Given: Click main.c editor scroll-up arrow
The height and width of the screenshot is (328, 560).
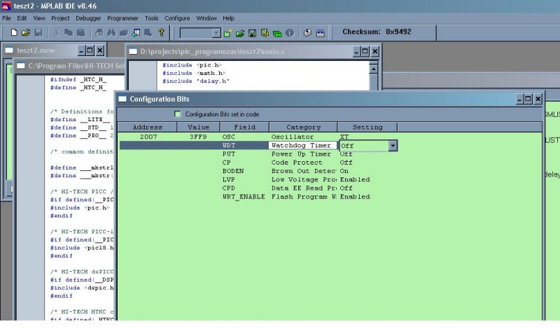Looking at the screenshot, I should pos(374,69).
